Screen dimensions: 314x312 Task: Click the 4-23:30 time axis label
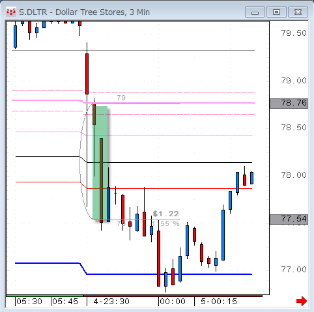pos(111,302)
